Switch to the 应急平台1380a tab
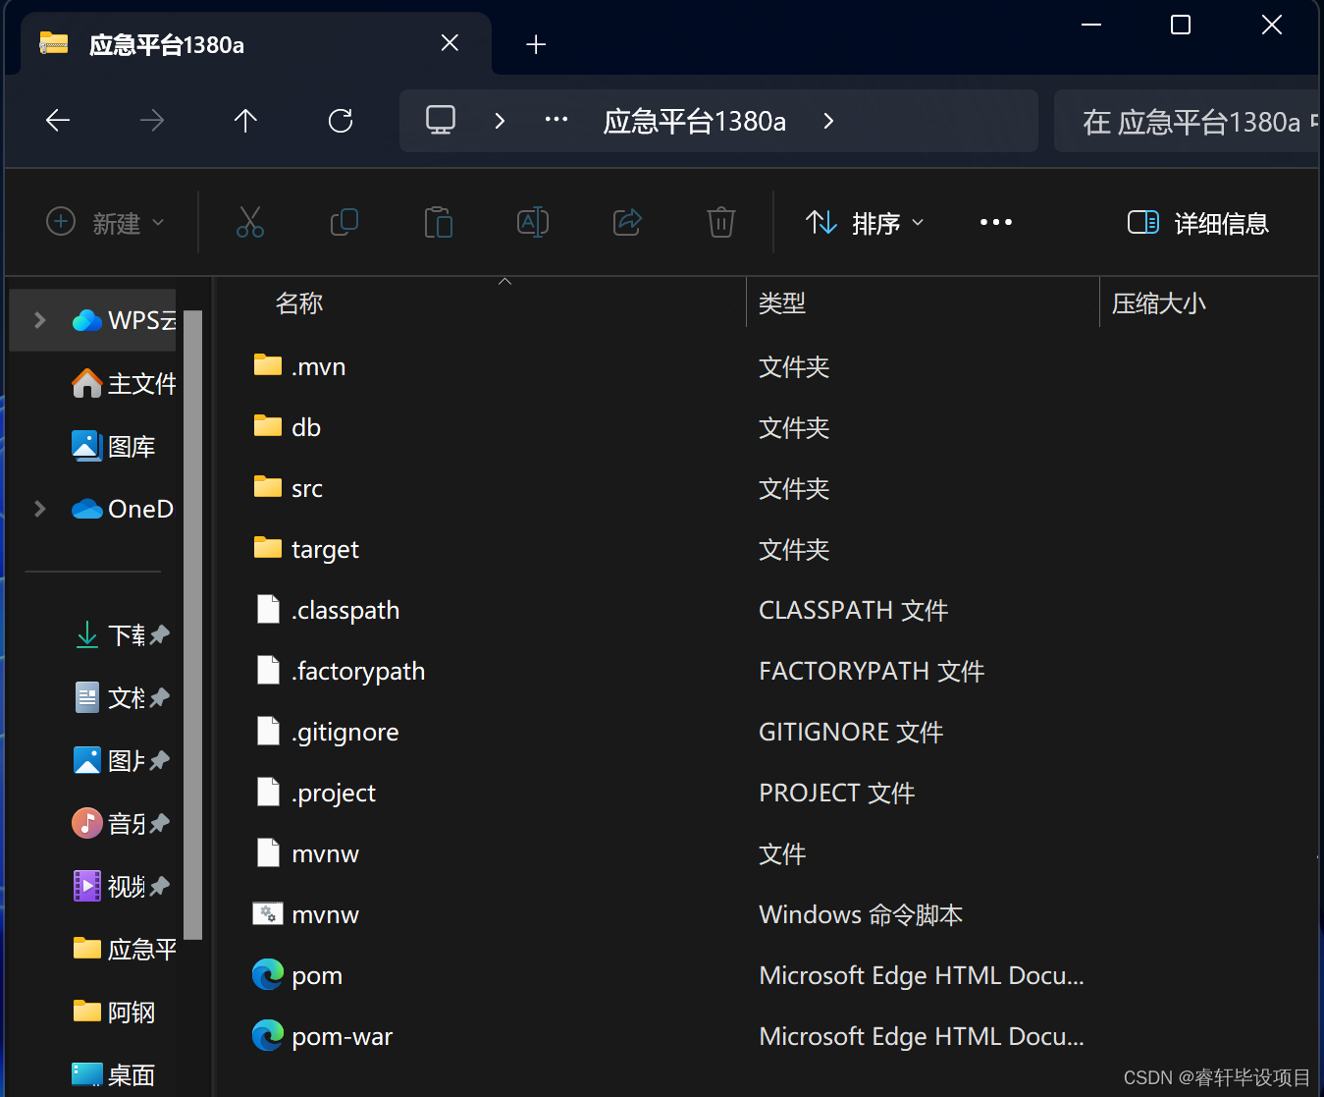Screen dimensions: 1324x1097 (167, 43)
